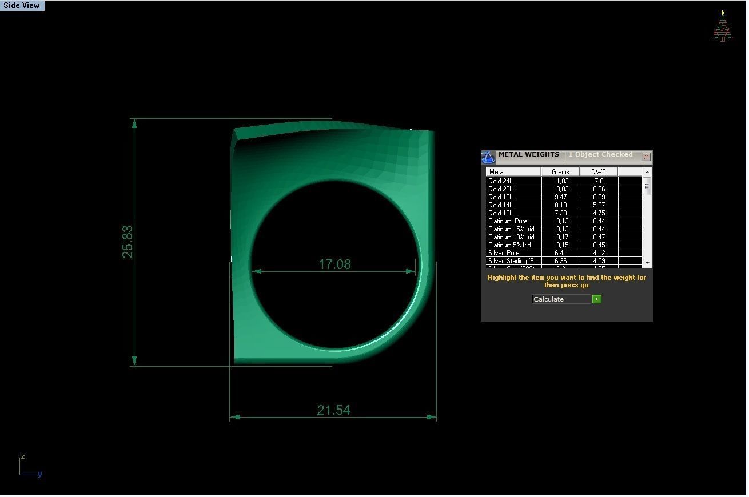Click the Christmas tree icon in the viewport corner
749x497 pixels.
pos(723,26)
